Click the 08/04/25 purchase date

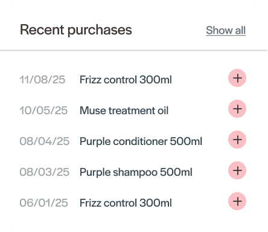coord(45,141)
